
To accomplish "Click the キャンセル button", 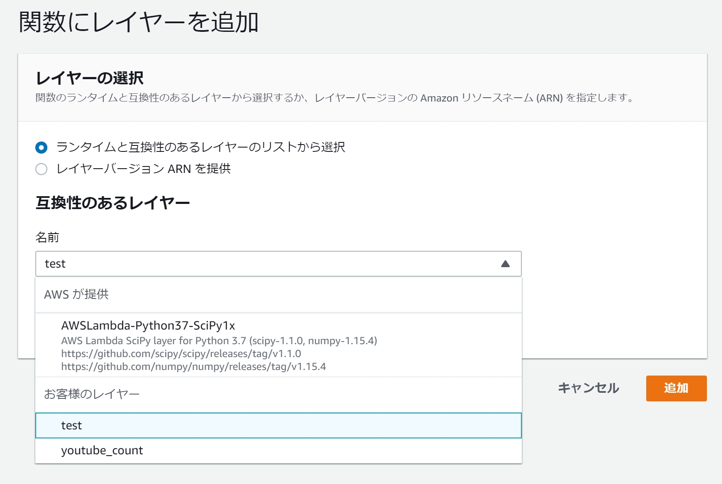I will point(589,388).
